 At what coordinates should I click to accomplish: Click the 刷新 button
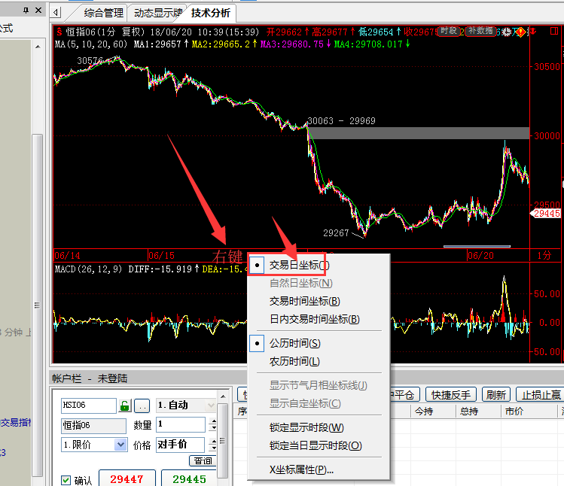point(496,395)
